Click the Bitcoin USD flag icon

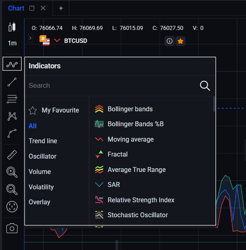pyautogui.click(x=44, y=40)
